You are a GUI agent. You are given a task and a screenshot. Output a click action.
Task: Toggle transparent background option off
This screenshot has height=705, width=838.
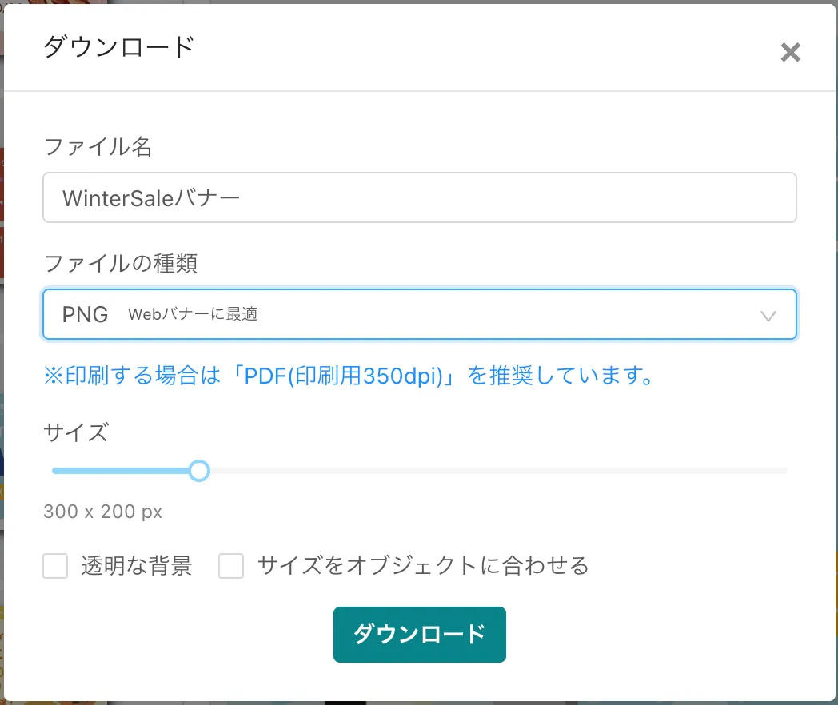[x=54, y=566]
